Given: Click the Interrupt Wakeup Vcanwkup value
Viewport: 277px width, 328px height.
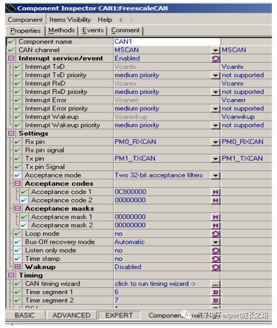Looking at the screenshot, I should tap(131, 117).
